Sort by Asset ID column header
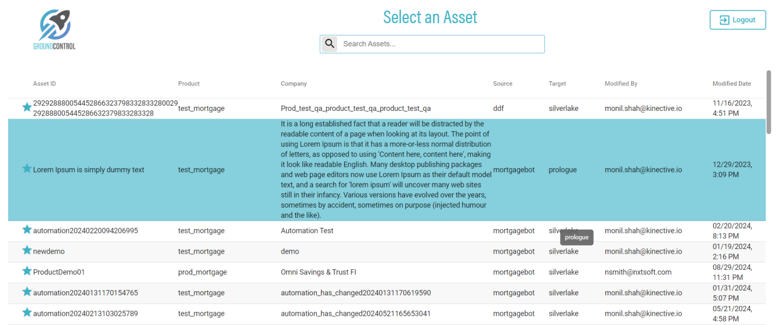The image size is (780, 325). pos(45,84)
